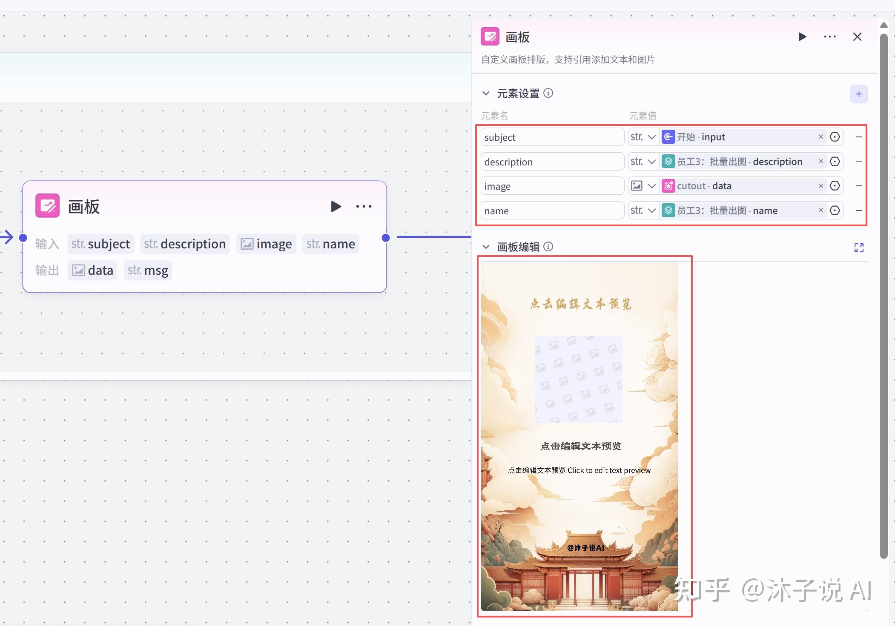Image resolution: width=895 pixels, height=626 pixels.
Task: Click the plus button to add element
Action: point(858,94)
